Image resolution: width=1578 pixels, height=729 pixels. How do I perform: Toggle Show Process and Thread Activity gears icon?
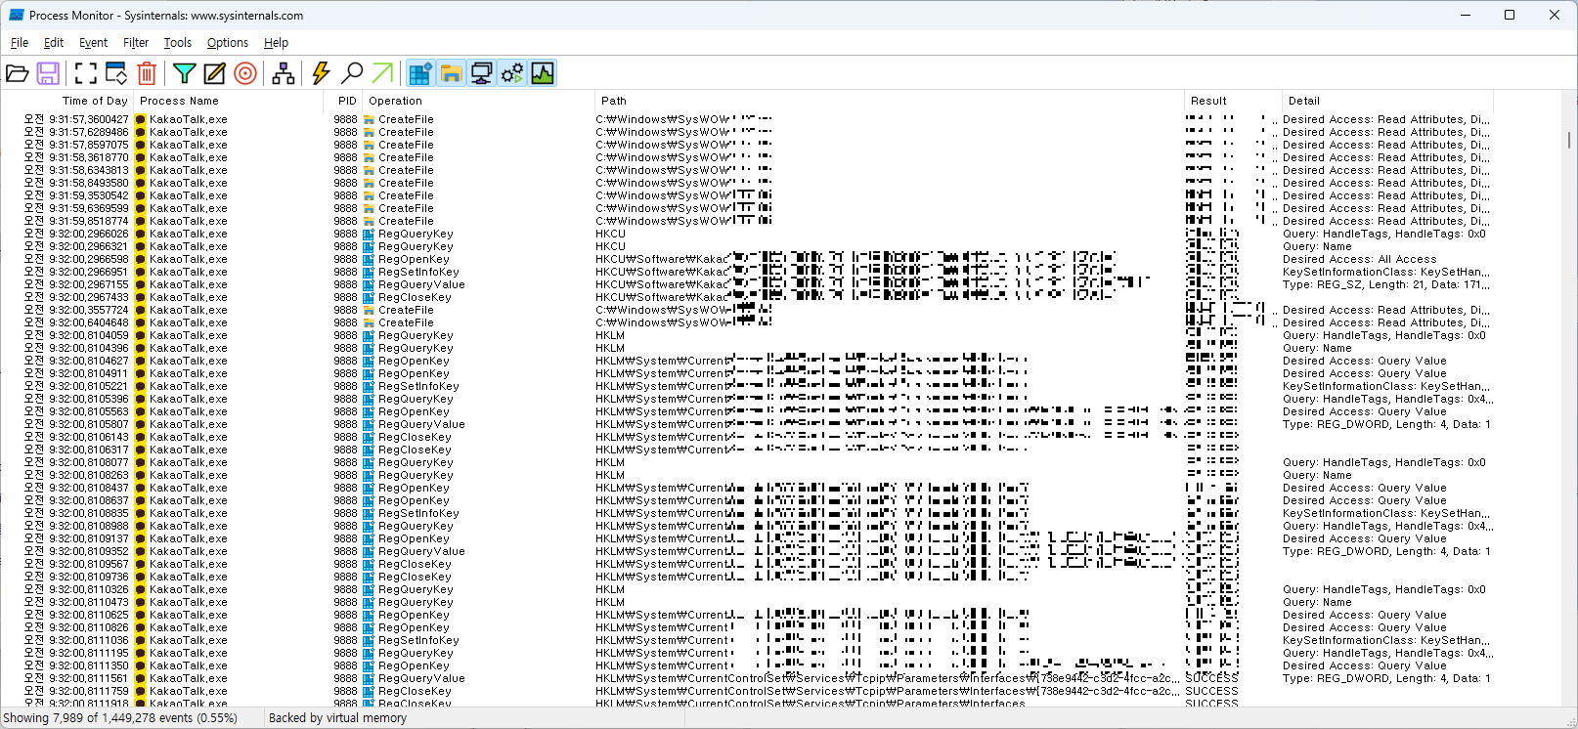[512, 73]
